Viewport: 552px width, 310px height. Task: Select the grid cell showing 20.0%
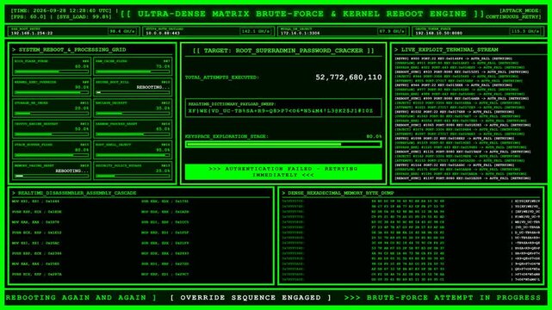click(x=52, y=108)
